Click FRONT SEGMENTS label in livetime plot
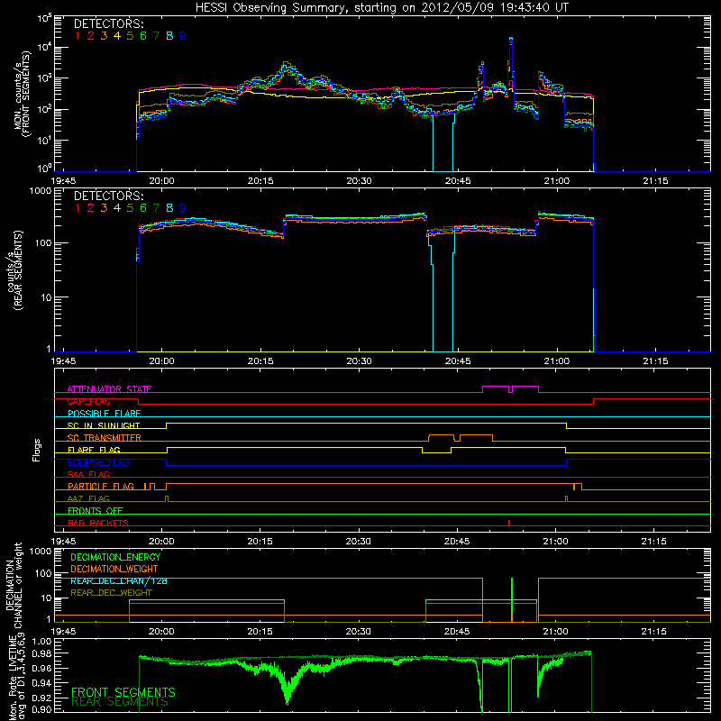Viewport: 721px width, 721px height. (x=123, y=692)
